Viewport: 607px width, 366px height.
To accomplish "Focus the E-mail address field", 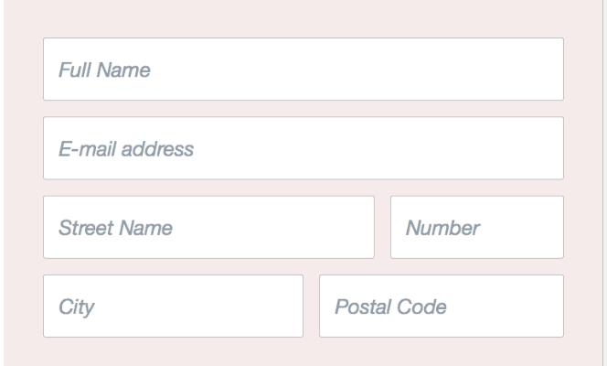I will pyautogui.click(x=303, y=148).
